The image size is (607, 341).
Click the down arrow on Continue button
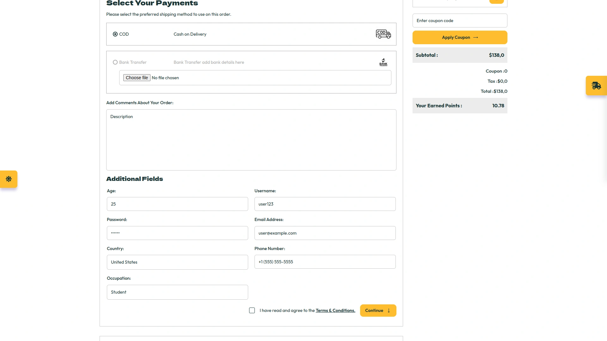(388, 311)
